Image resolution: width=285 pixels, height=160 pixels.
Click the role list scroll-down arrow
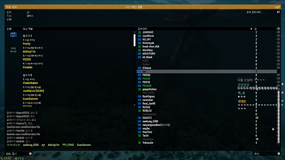[x=135, y=105]
